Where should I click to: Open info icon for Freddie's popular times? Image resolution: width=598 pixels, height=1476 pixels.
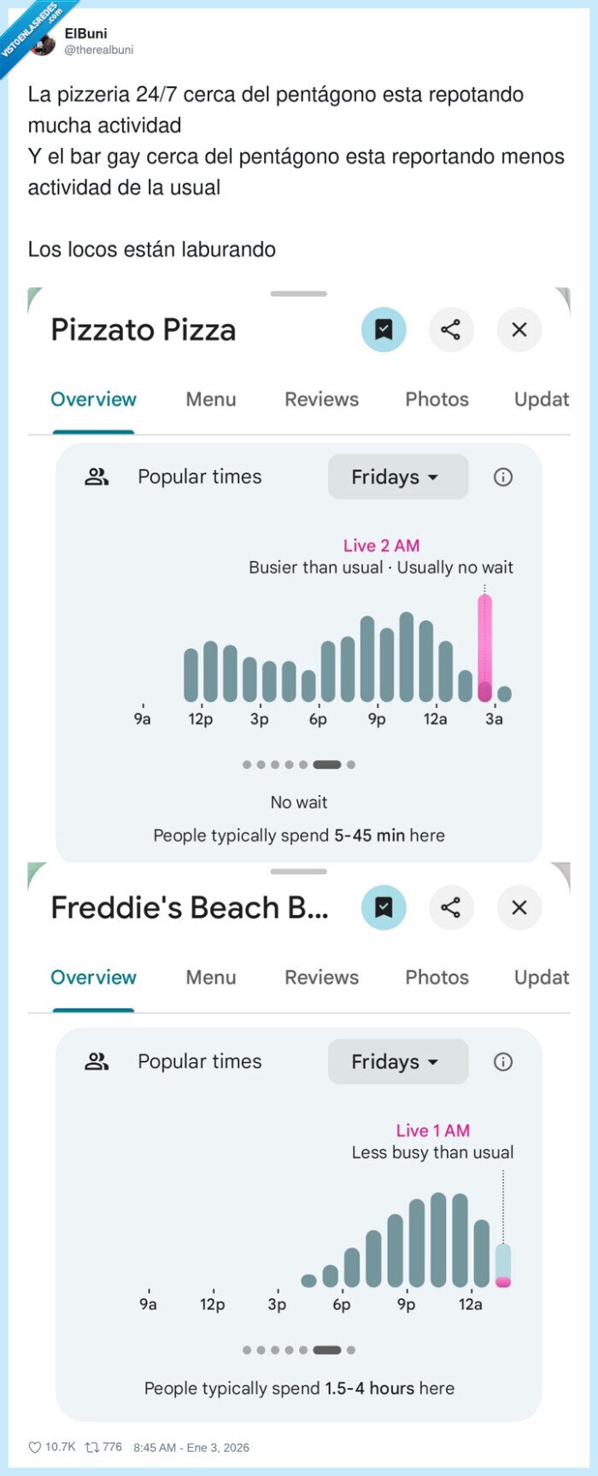tap(503, 1062)
